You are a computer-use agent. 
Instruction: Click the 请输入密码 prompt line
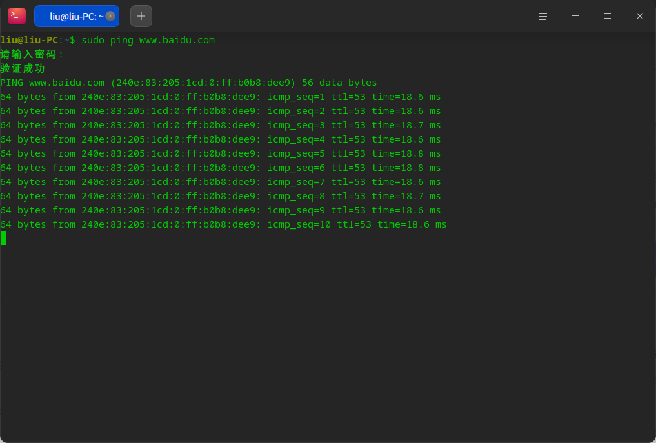tap(32, 54)
